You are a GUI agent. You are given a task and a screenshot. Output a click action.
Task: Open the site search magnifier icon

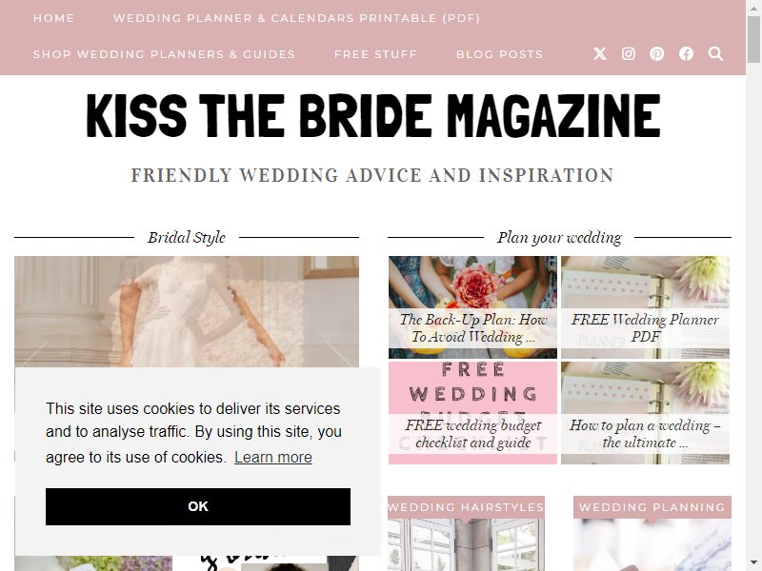pos(715,53)
